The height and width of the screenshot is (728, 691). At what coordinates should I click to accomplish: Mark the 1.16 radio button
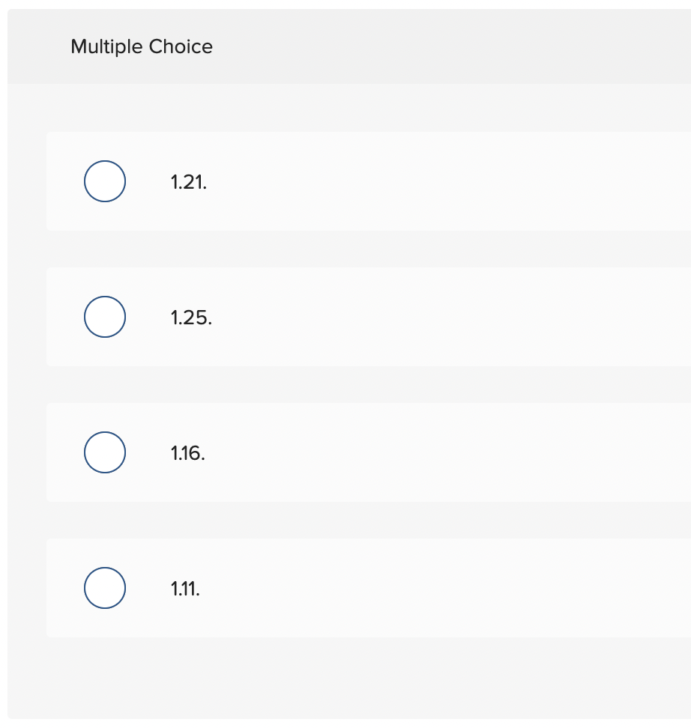tap(105, 452)
